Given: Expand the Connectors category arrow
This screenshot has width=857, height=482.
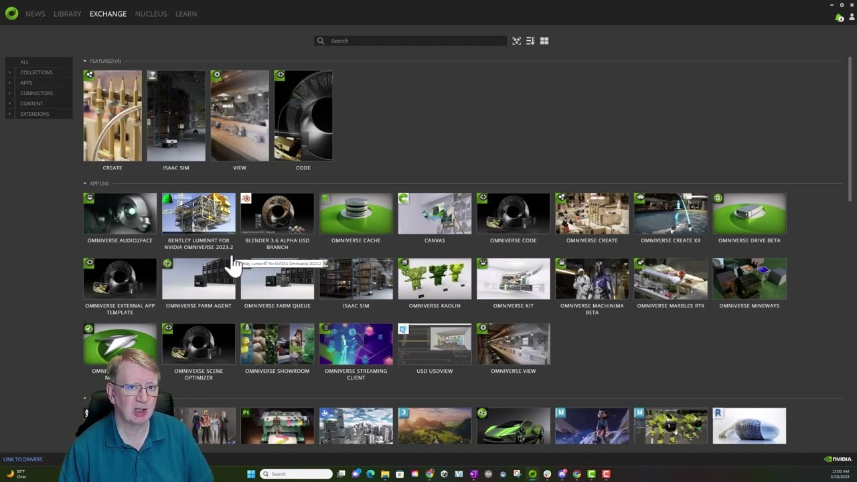Looking at the screenshot, I should (9, 93).
